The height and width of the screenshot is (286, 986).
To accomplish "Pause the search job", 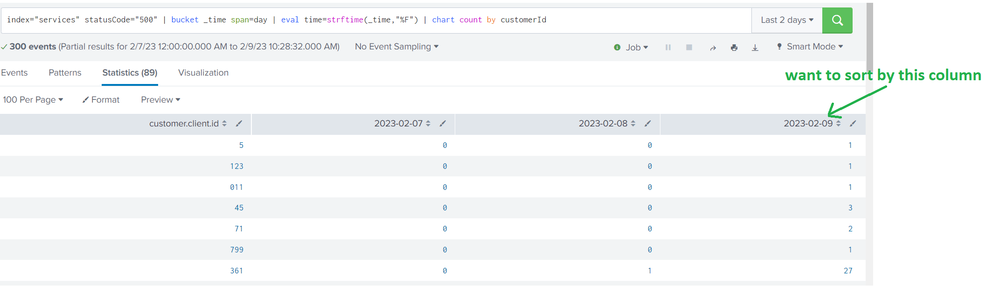I will [668, 47].
